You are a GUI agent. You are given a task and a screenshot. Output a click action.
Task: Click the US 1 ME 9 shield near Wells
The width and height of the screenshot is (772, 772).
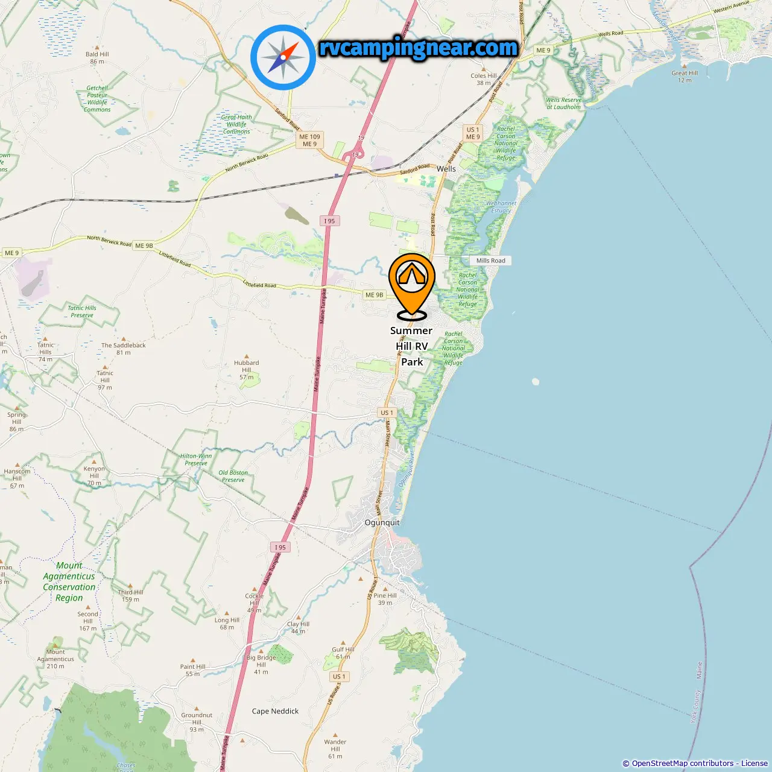(473, 133)
